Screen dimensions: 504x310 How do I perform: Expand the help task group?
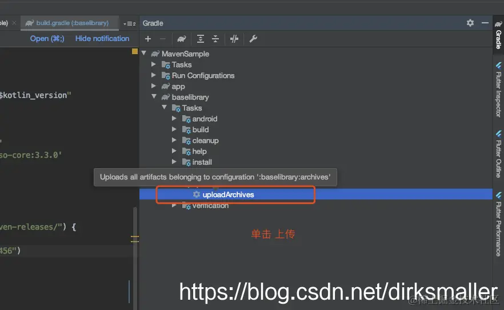point(174,150)
